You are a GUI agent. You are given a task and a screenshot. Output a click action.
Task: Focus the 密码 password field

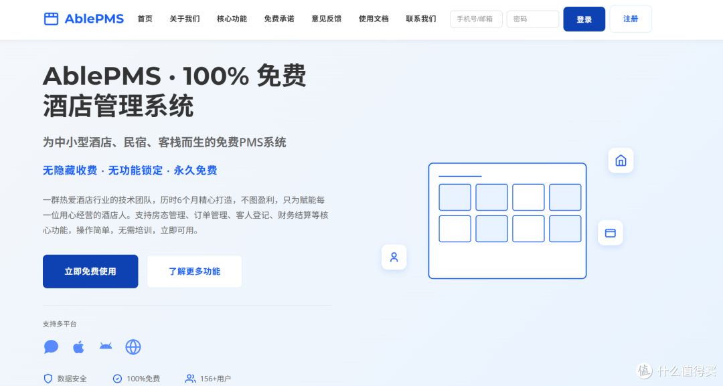coord(533,19)
